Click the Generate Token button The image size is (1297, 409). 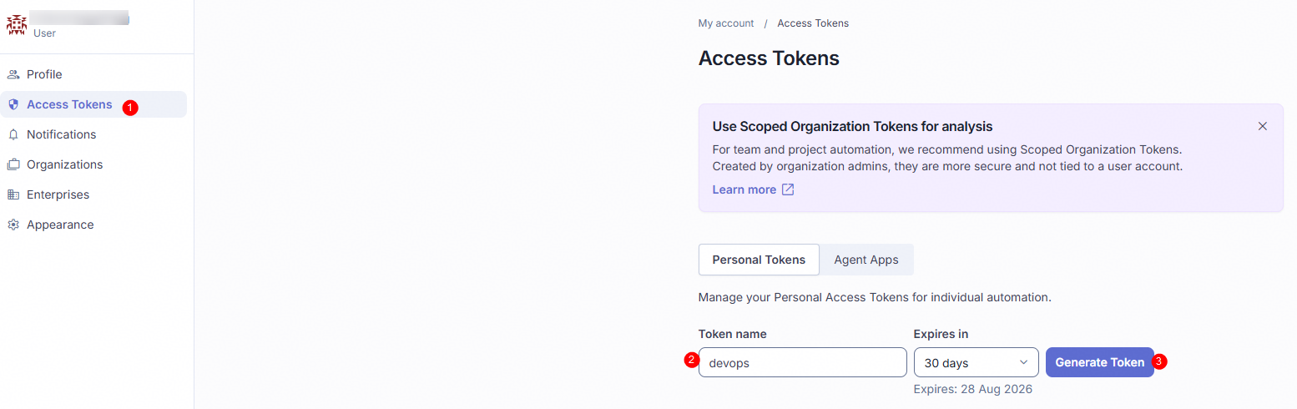pos(1100,362)
